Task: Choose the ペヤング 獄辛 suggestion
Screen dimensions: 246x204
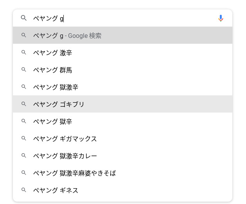Action: click(52, 122)
